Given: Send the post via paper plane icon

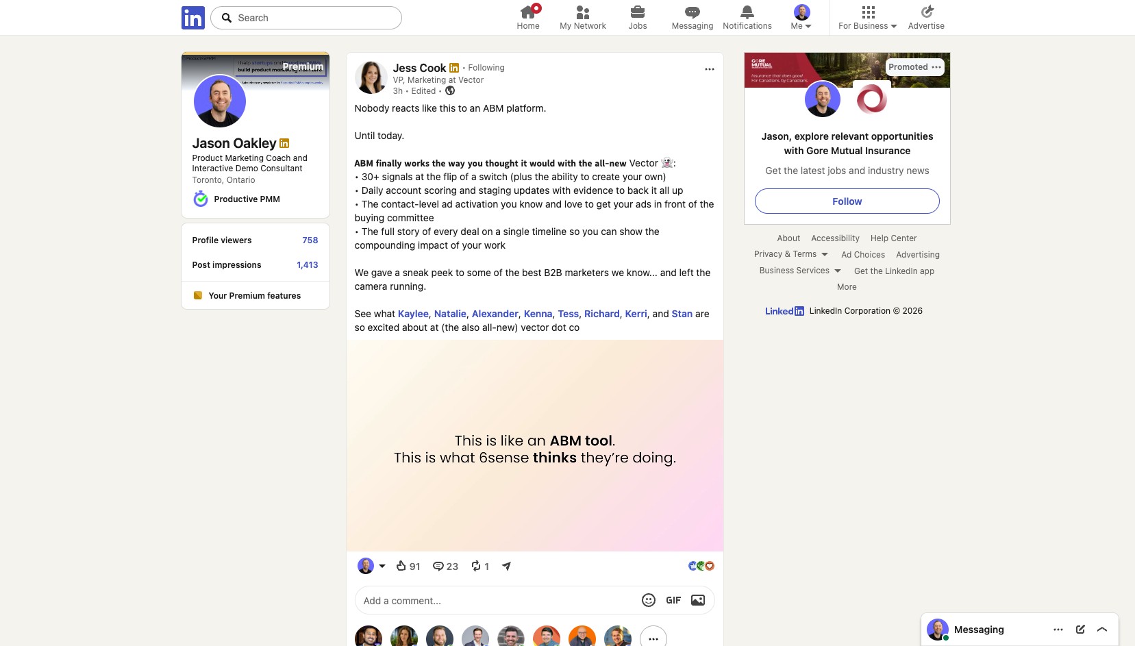Looking at the screenshot, I should (506, 566).
